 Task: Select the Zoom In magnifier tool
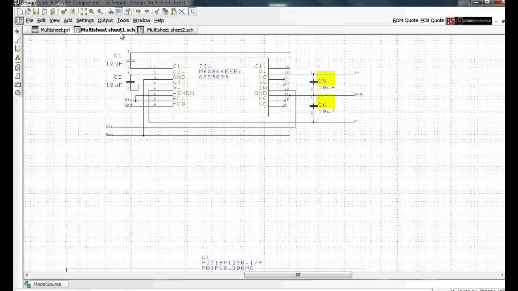pos(91,11)
